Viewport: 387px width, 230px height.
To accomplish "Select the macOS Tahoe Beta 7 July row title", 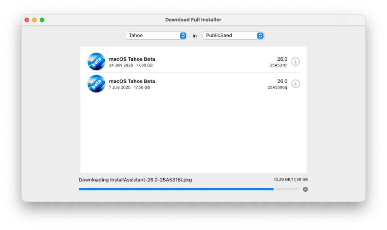I will point(132,81).
